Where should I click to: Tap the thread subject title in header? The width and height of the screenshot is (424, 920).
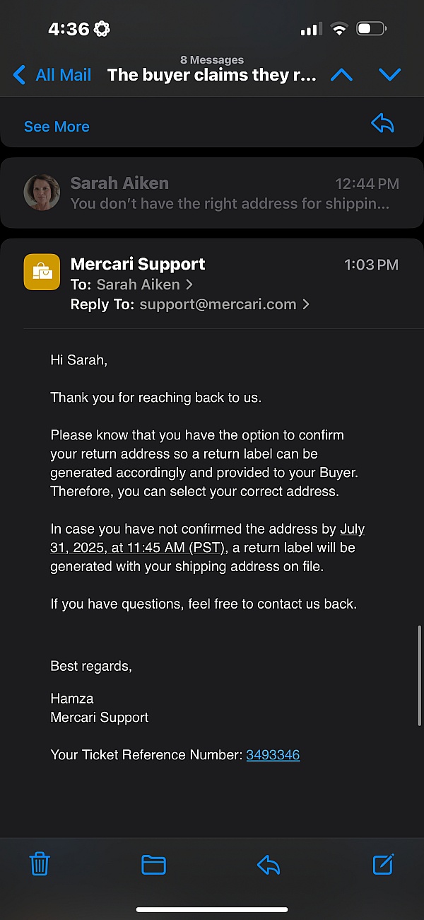pos(211,74)
